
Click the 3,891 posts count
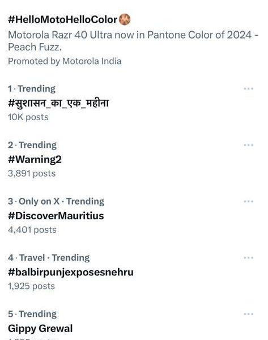[x=32, y=173]
